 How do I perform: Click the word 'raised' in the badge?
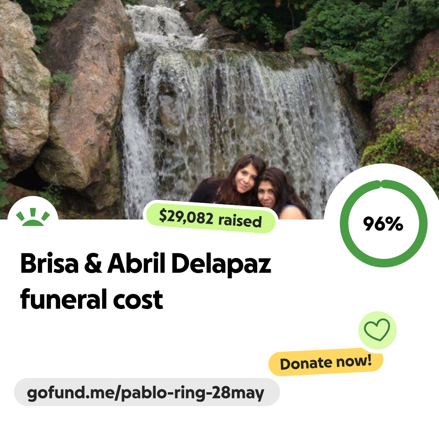240,221
